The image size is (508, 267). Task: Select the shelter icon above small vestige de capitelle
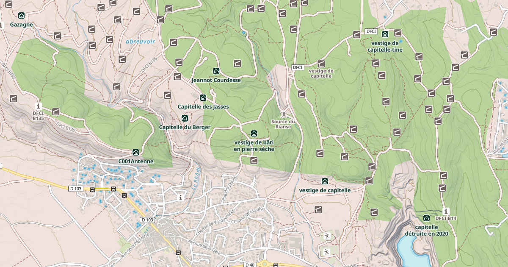pyautogui.click(x=321, y=64)
